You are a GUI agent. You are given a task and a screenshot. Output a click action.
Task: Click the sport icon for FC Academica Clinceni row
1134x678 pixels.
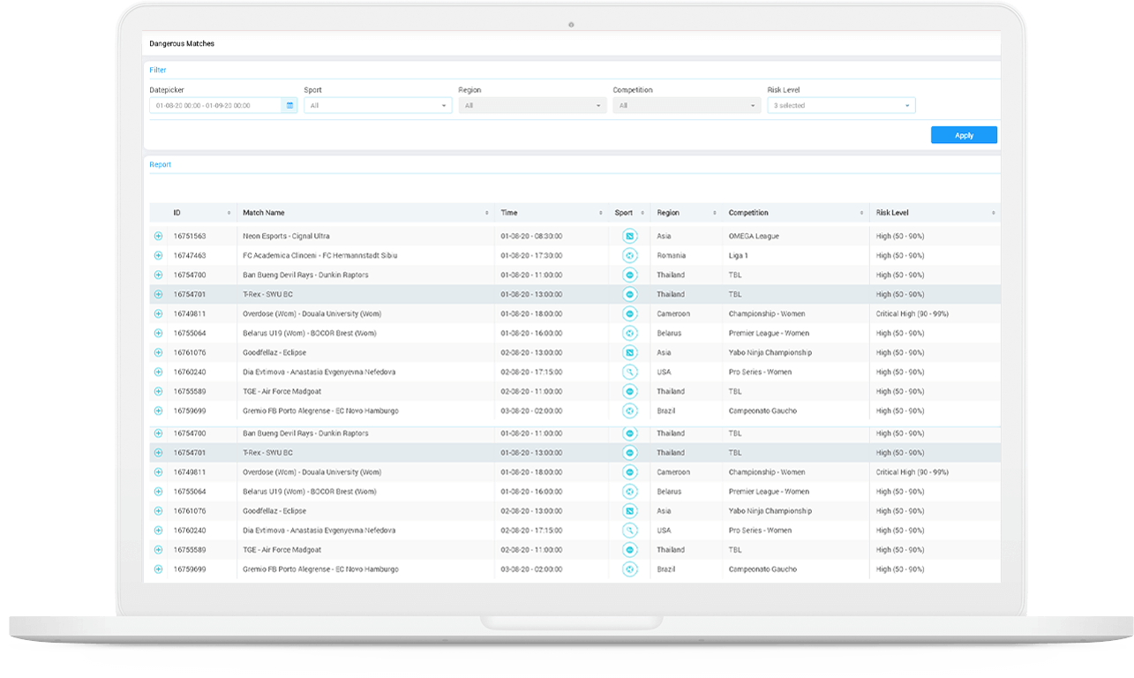[x=629, y=256]
